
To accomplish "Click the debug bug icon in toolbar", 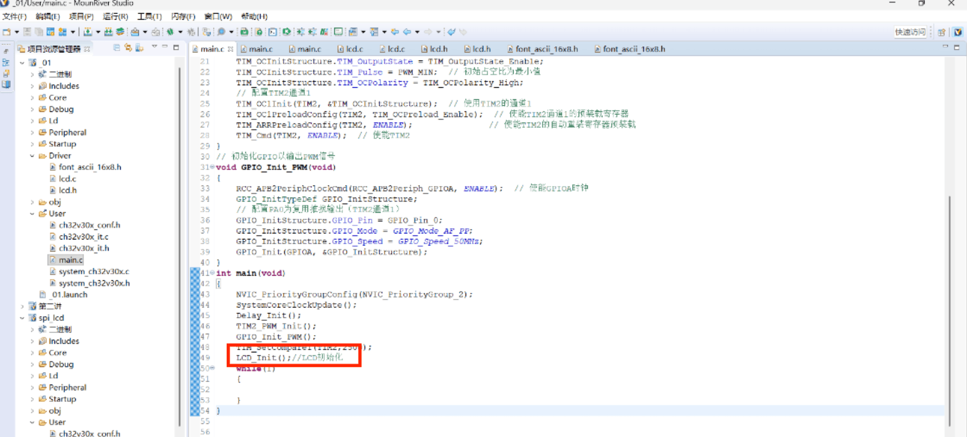I will (170, 32).
